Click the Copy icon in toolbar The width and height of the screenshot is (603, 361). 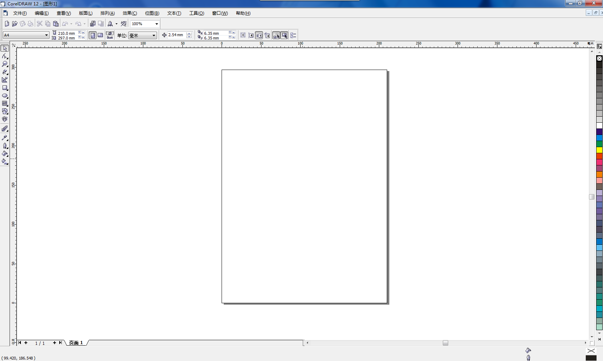48,24
